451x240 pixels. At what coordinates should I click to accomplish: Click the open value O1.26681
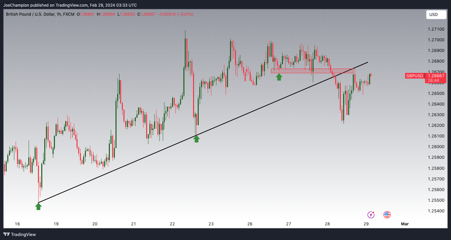[86, 14]
